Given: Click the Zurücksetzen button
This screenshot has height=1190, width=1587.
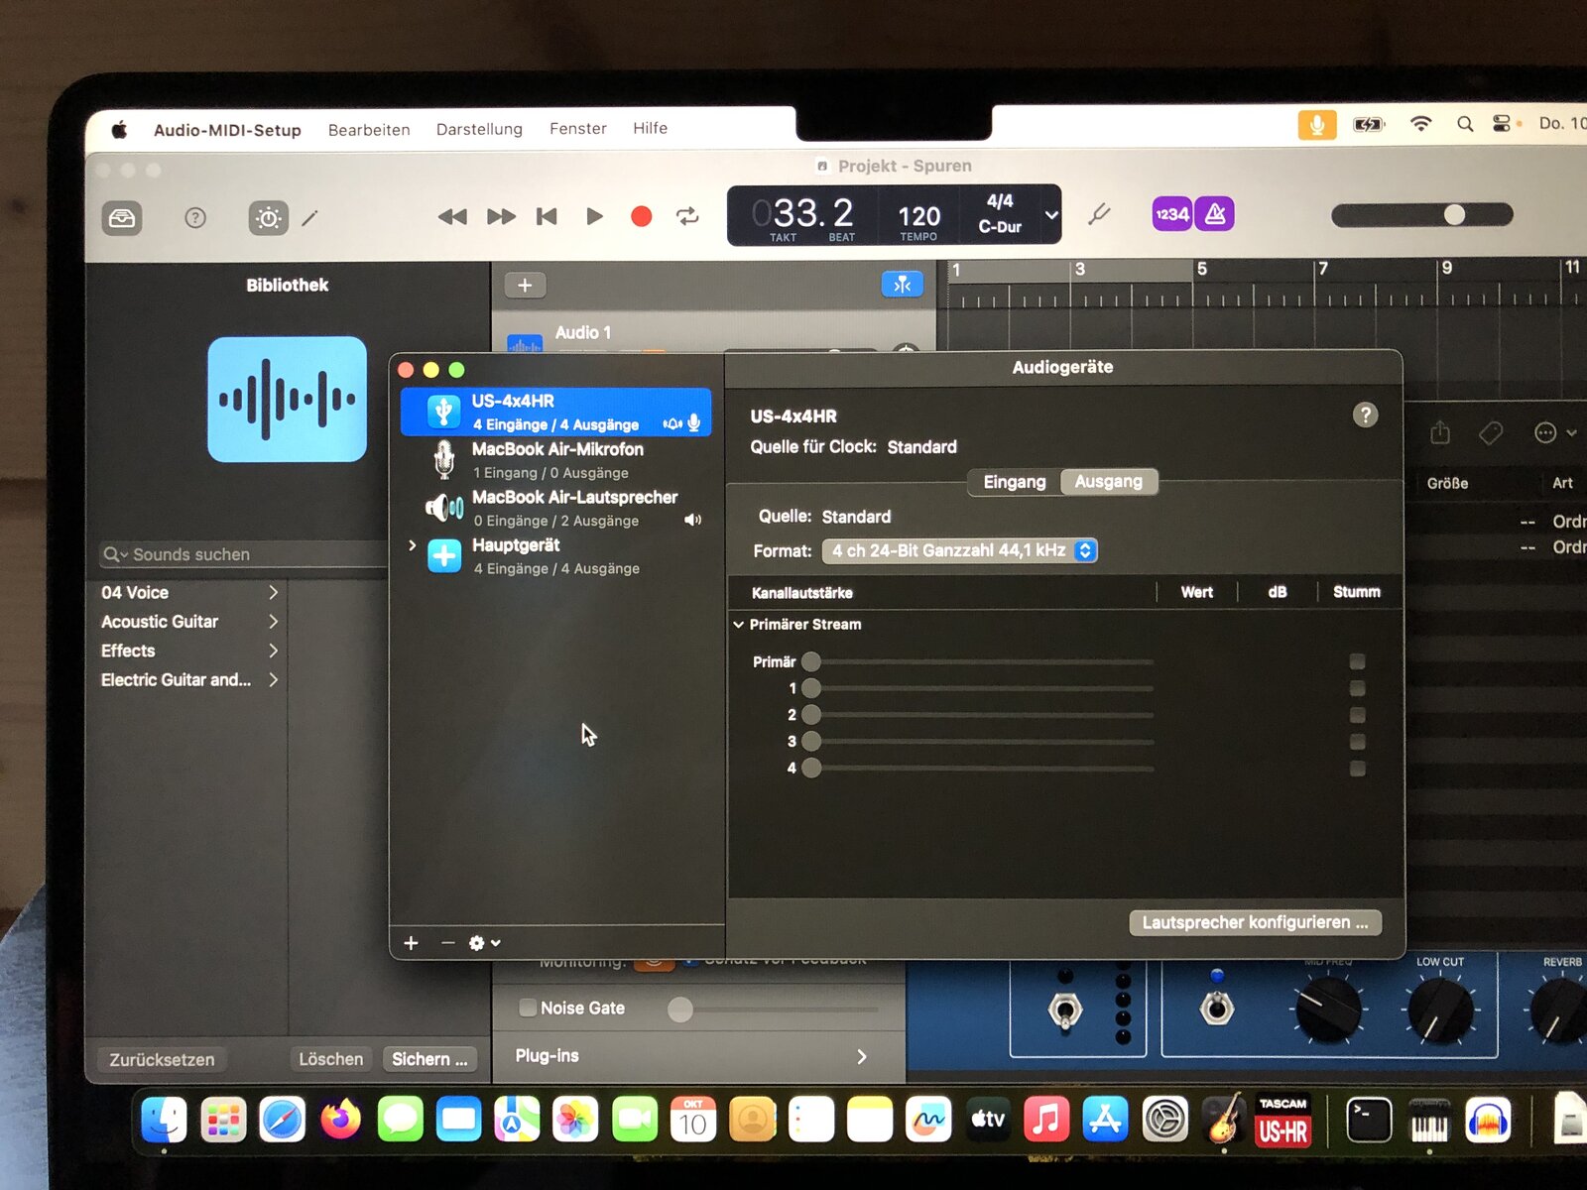Looking at the screenshot, I should (x=162, y=1059).
